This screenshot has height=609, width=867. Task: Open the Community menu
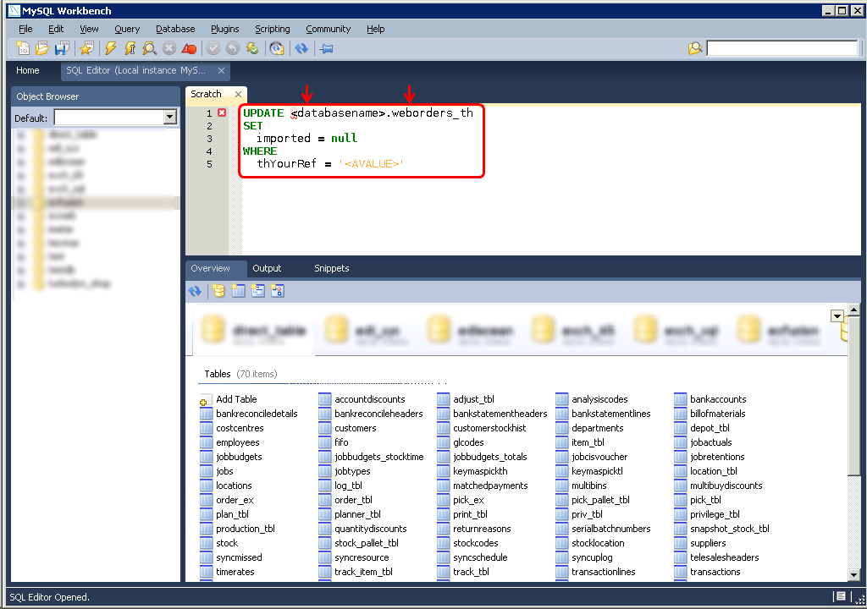(328, 29)
